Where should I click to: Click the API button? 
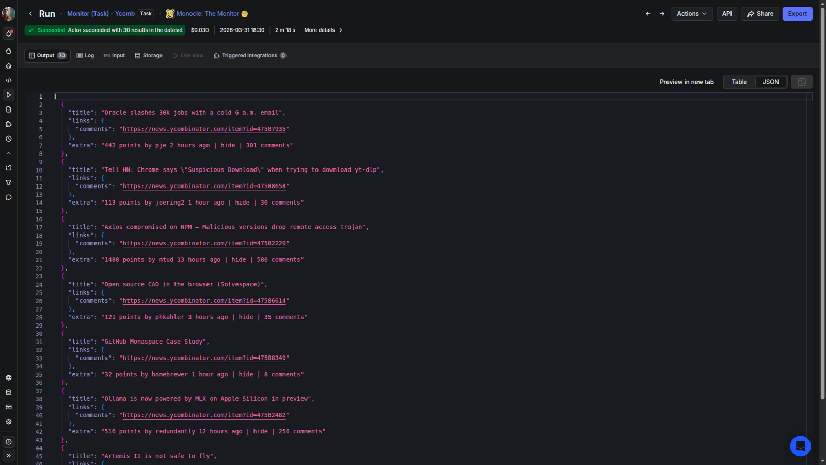tap(727, 14)
